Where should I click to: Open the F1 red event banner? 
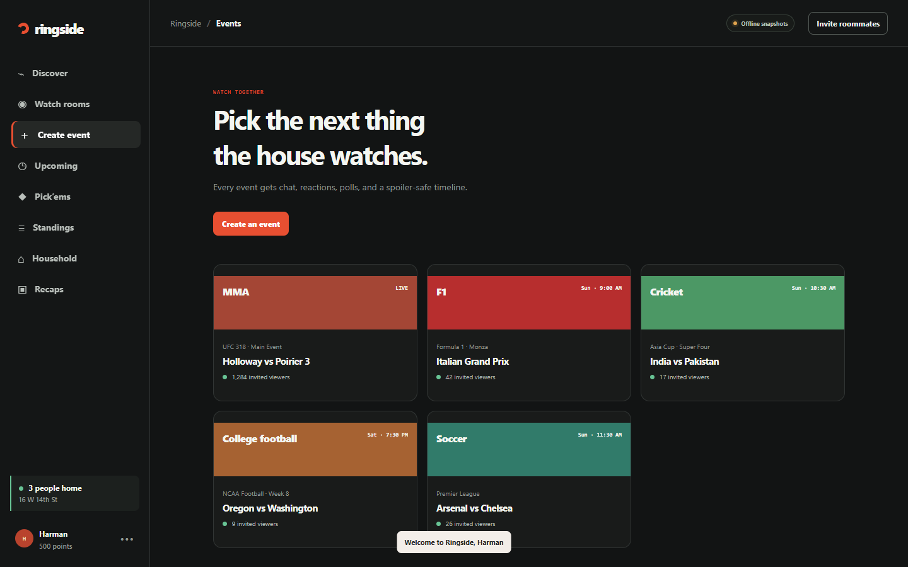tap(529, 302)
